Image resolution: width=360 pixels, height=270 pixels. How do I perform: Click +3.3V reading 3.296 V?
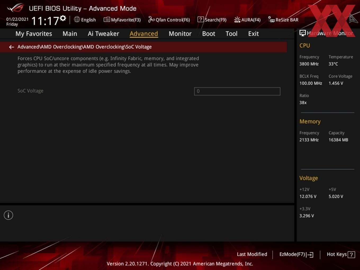pos(307,216)
